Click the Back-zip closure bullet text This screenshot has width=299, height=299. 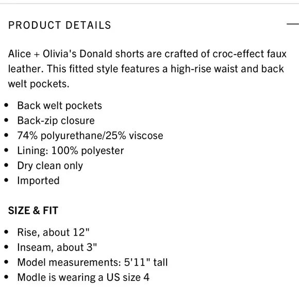[56, 121]
